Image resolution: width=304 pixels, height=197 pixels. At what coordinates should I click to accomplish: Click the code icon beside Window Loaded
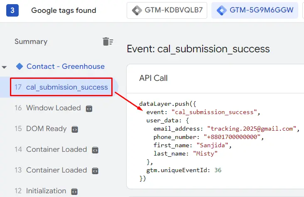(x=89, y=108)
